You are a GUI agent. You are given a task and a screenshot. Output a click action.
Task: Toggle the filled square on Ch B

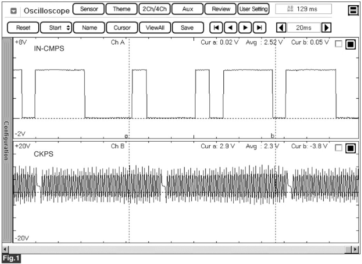[x=350, y=148]
